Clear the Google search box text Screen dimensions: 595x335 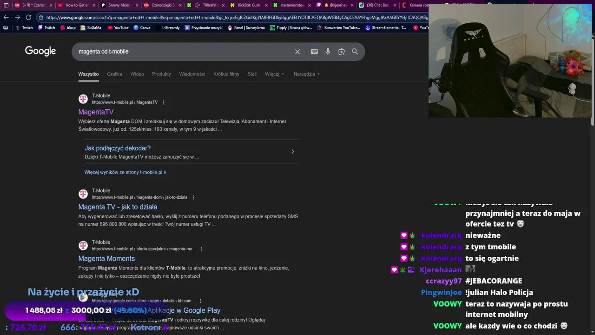click(x=297, y=52)
